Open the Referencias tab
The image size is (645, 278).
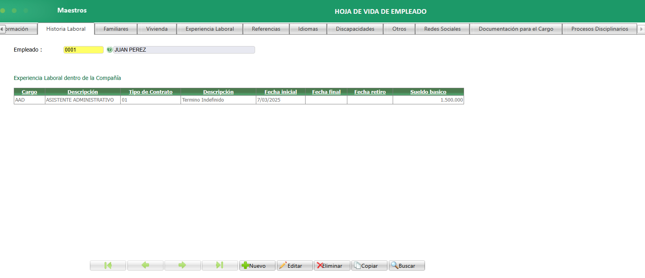[266, 29]
